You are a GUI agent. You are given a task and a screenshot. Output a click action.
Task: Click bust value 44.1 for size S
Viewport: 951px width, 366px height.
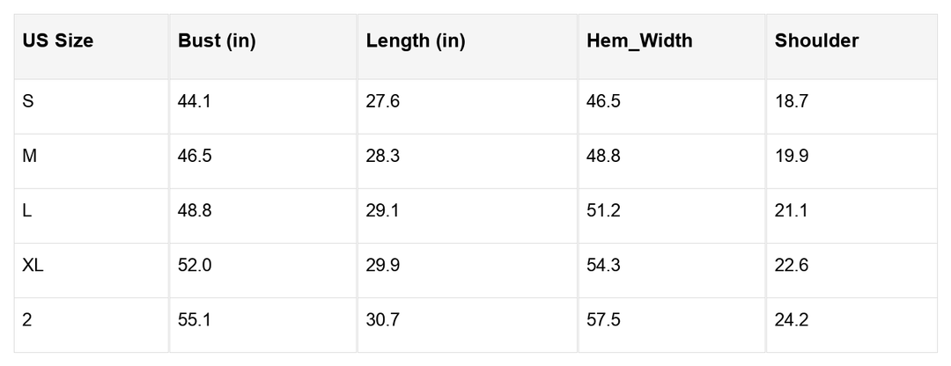click(x=195, y=101)
